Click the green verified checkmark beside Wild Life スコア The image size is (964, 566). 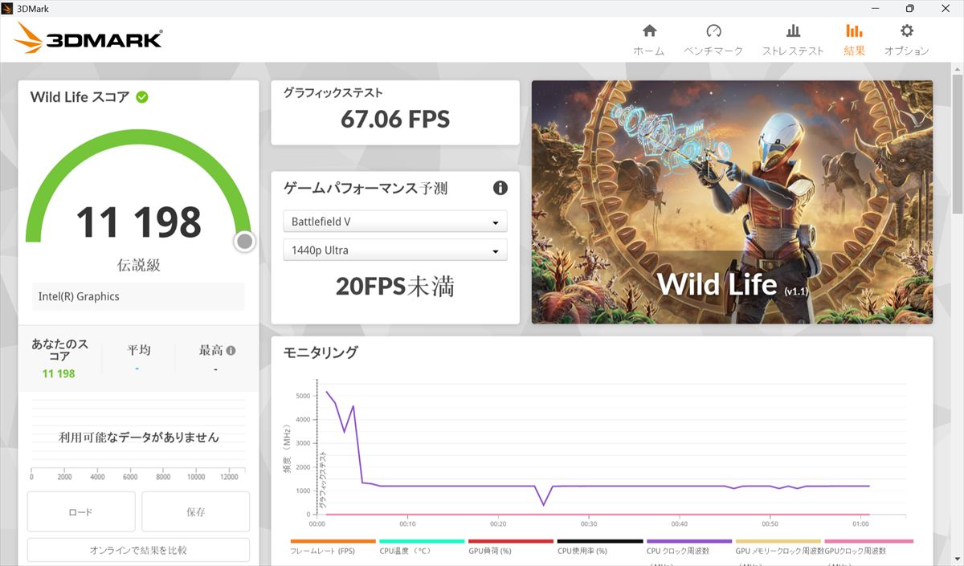click(142, 97)
